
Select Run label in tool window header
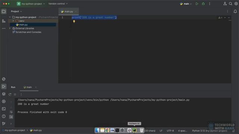tap(13, 87)
